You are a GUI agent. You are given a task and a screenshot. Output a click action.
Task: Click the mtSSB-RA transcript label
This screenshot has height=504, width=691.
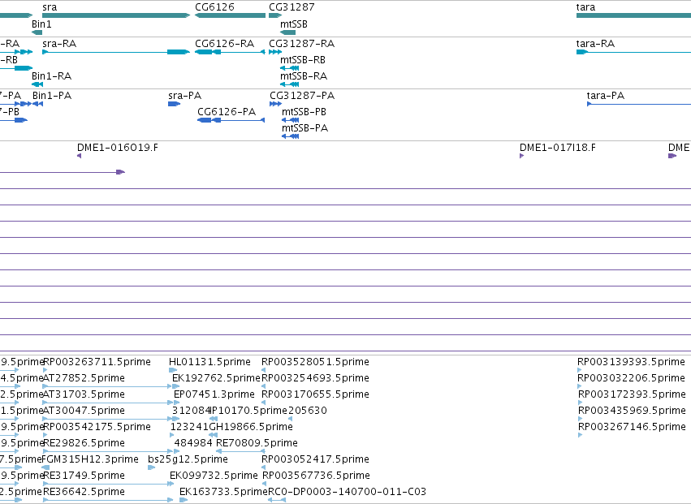click(x=304, y=76)
